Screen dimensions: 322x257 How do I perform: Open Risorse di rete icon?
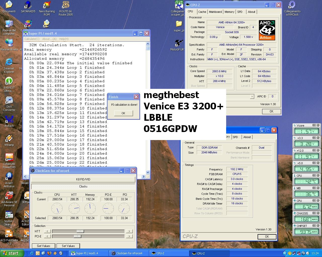pos(9,45)
